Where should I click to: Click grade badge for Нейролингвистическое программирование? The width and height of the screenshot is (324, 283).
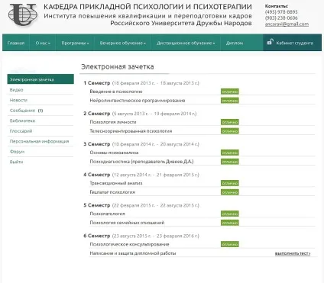point(230,101)
